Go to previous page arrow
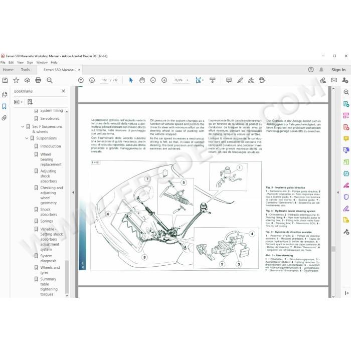The width and height of the screenshot is (351, 351). coord(81,80)
